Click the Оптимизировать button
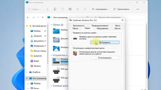 (x=105, y=58)
